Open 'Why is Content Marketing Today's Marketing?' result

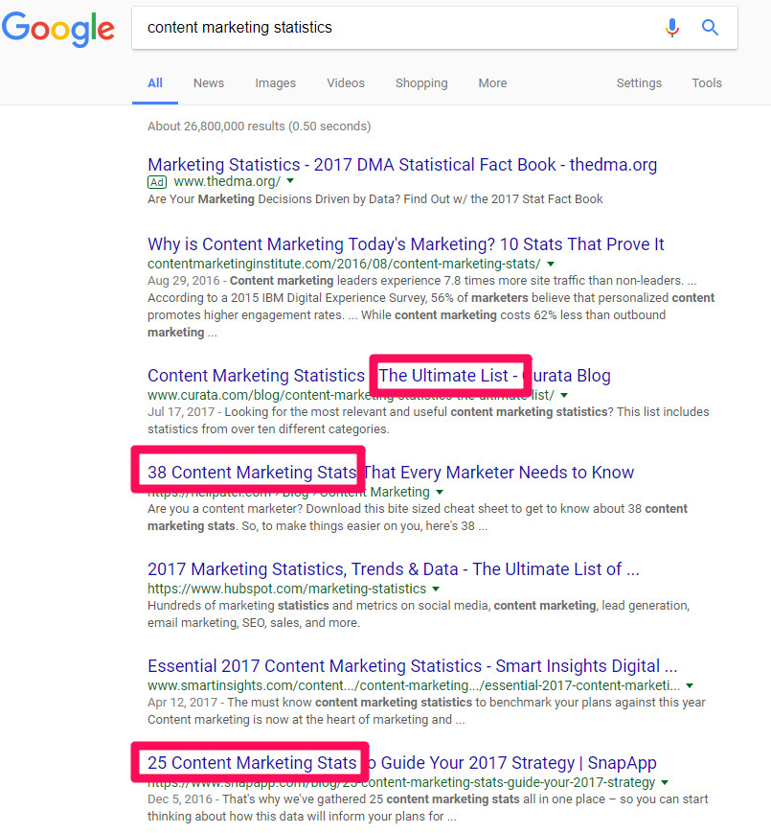pos(406,244)
